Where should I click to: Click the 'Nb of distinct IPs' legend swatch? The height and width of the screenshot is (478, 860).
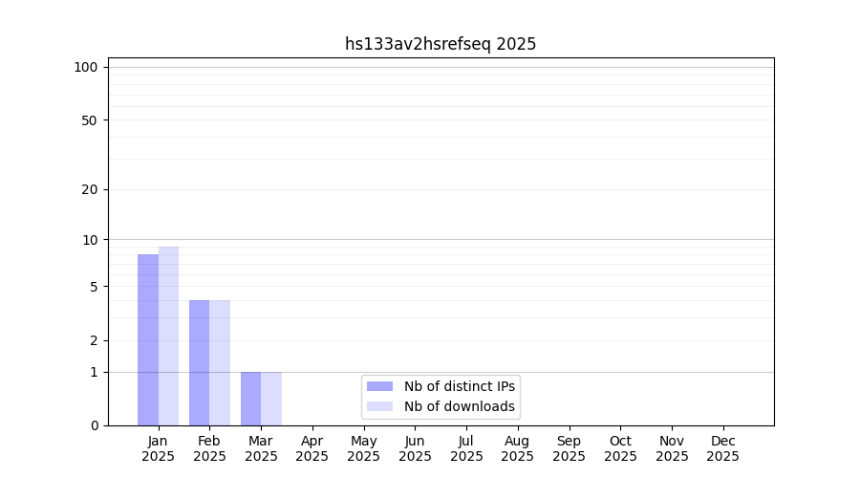[x=379, y=386]
